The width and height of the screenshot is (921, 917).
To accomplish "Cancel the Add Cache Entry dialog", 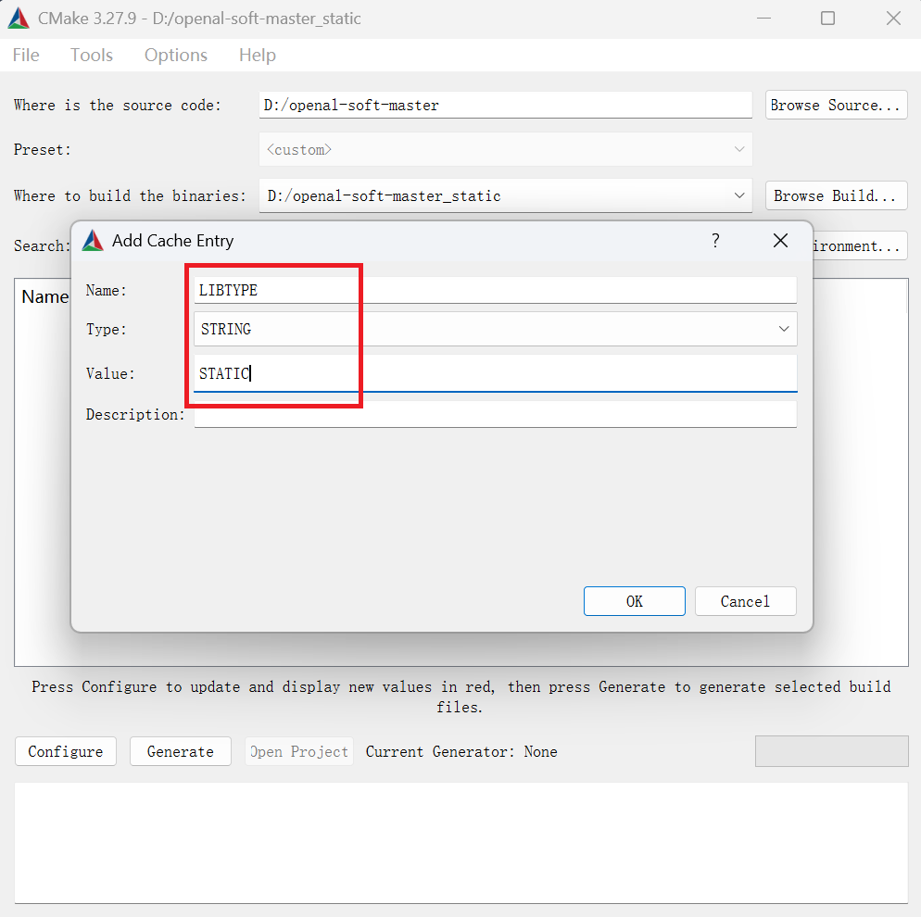I will (x=745, y=601).
